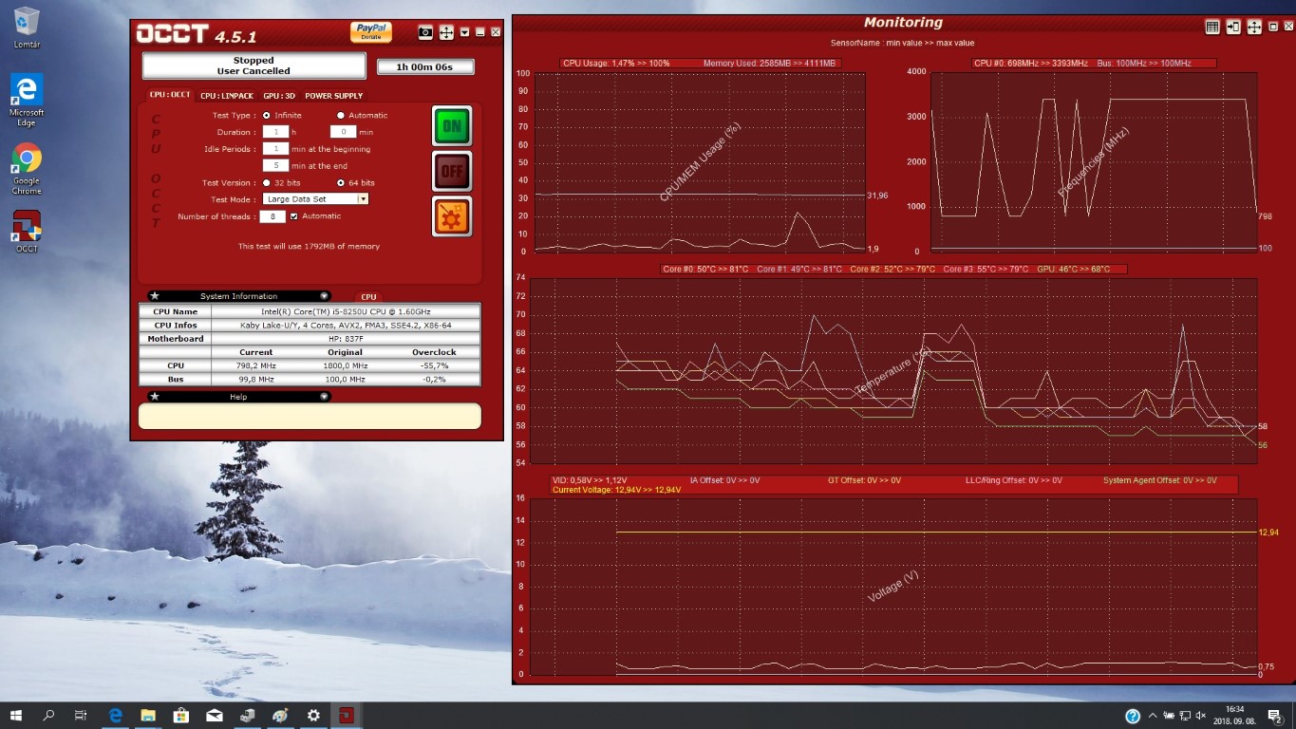1296x729 pixels.
Task: Open the Test Mode dropdown
Action: pos(363,199)
